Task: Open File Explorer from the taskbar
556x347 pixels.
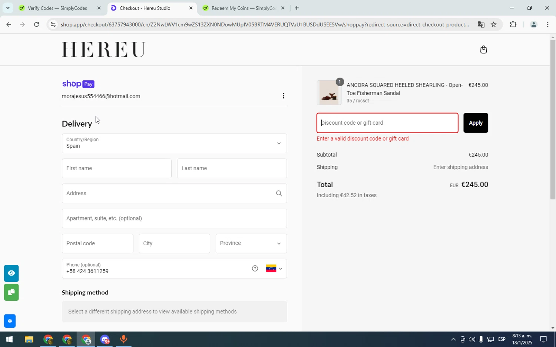Action: (29, 339)
